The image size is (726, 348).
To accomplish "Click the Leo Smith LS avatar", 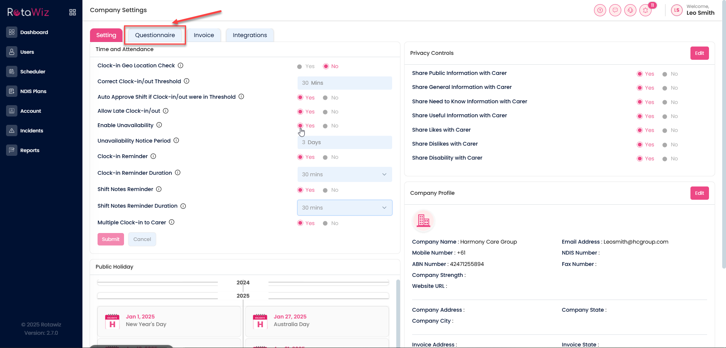I will [x=676, y=10].
